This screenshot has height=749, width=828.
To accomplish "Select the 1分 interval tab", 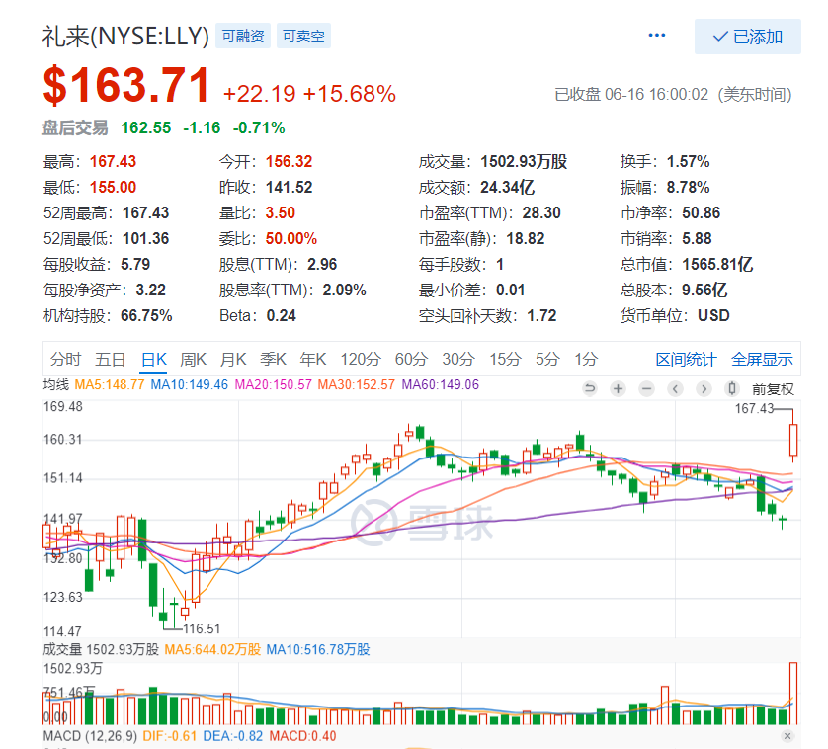I will tap(586, 359).
